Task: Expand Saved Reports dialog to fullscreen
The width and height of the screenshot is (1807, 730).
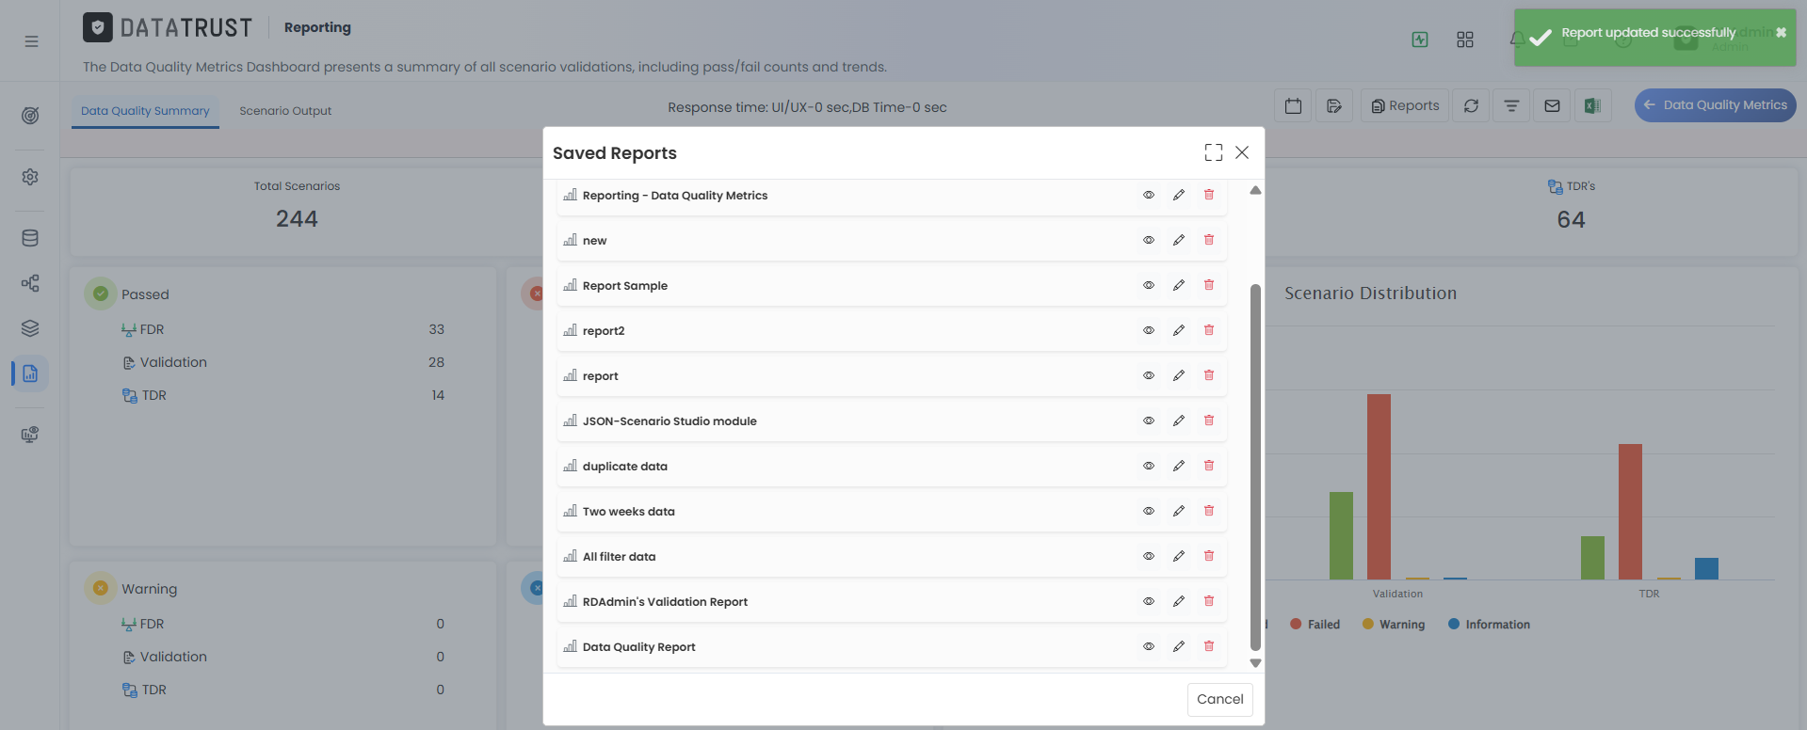Action: click(1214, 152)
